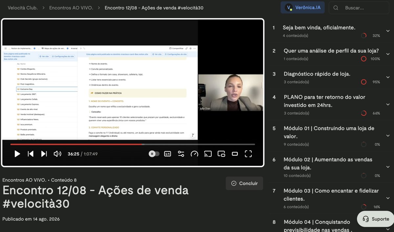Image resolution: width=394 pixels, height=232 pixels.
Task: Click the 1 conteúdo(s) label under module 2
Action: pyautogui.click(x=296, y=59)
